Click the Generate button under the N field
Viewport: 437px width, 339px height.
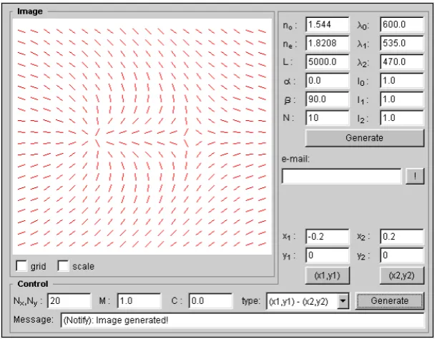[x=365, y=138]
